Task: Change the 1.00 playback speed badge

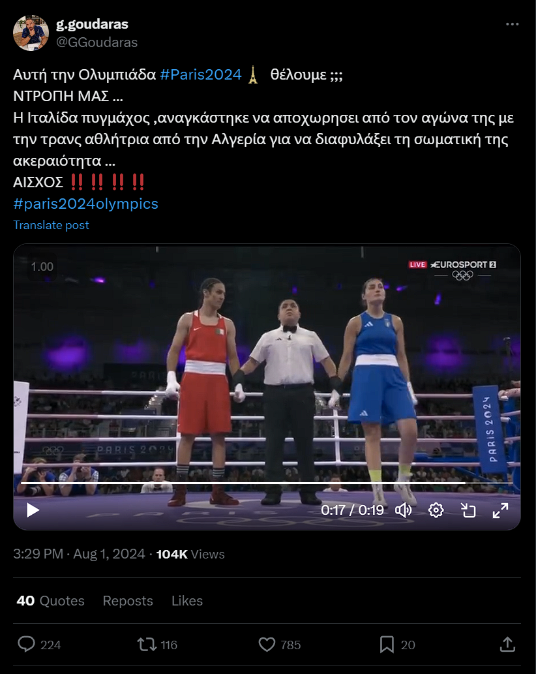Action: [x=42, y=267]
